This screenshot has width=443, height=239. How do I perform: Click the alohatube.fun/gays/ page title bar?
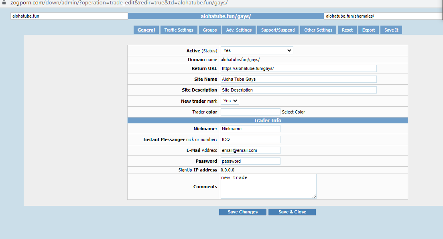tap(226, 16)
